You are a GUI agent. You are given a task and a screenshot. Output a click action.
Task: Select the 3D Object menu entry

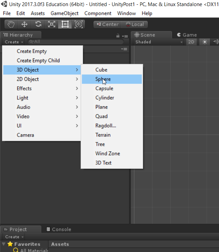(42, 70)
